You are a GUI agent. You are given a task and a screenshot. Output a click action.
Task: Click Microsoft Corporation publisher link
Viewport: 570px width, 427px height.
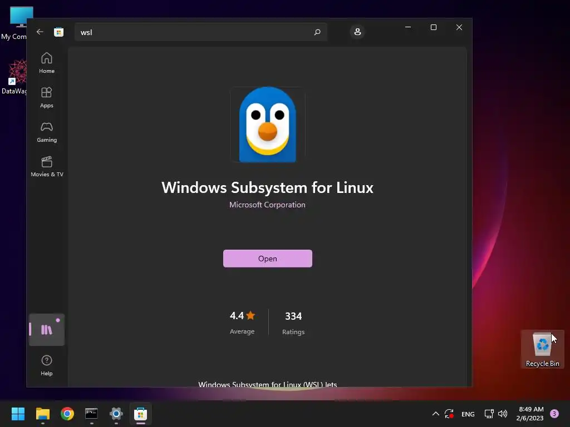(x=268, y=205)
